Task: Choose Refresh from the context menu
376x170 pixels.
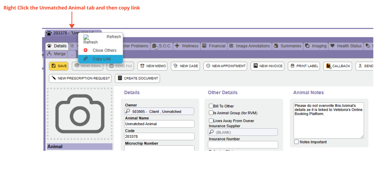Action: [x=100, y=39]
